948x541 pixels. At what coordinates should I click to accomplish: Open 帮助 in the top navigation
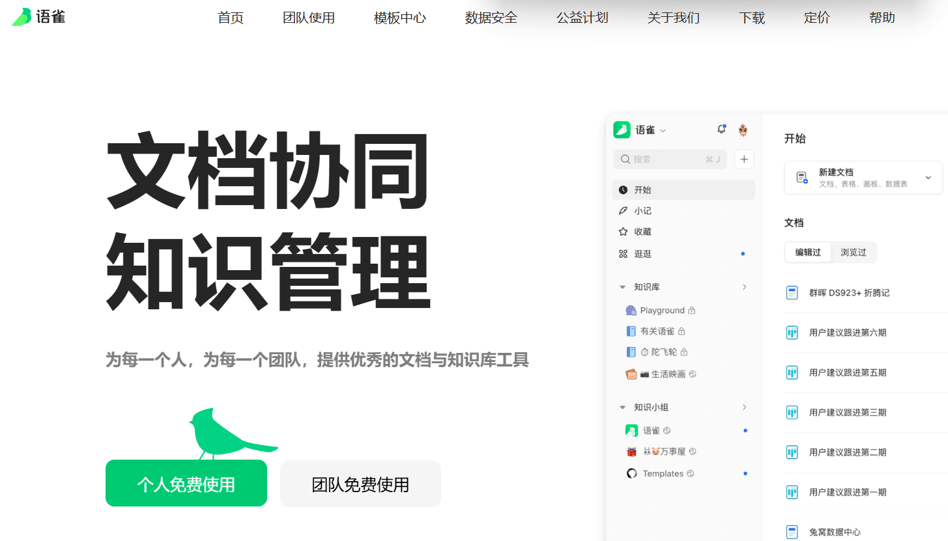[882, 18]
